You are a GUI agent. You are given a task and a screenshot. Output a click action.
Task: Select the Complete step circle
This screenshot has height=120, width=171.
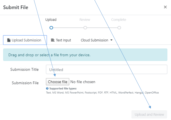tap(119, 28)
